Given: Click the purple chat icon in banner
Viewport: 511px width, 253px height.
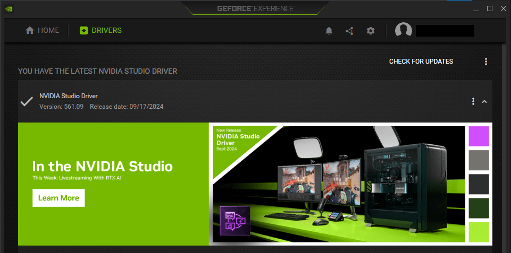Looking at the screenshot, I should click(x=234, y=220).
